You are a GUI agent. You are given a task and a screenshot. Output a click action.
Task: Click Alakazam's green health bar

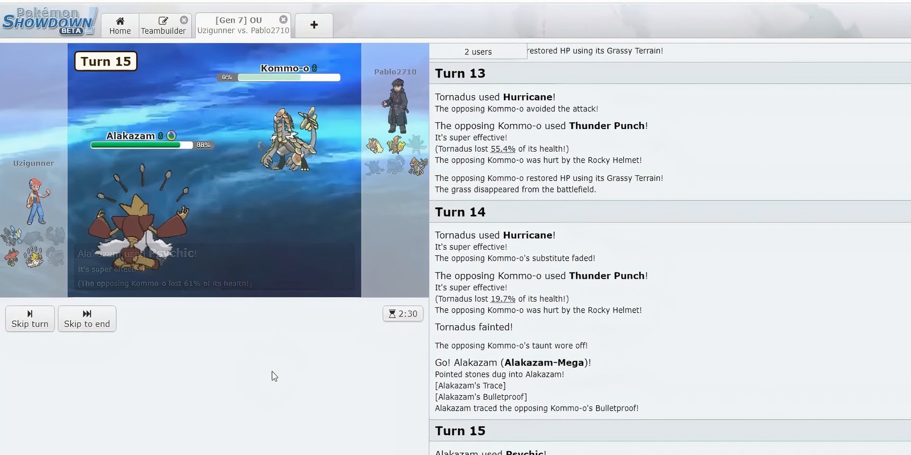point(141,145)
